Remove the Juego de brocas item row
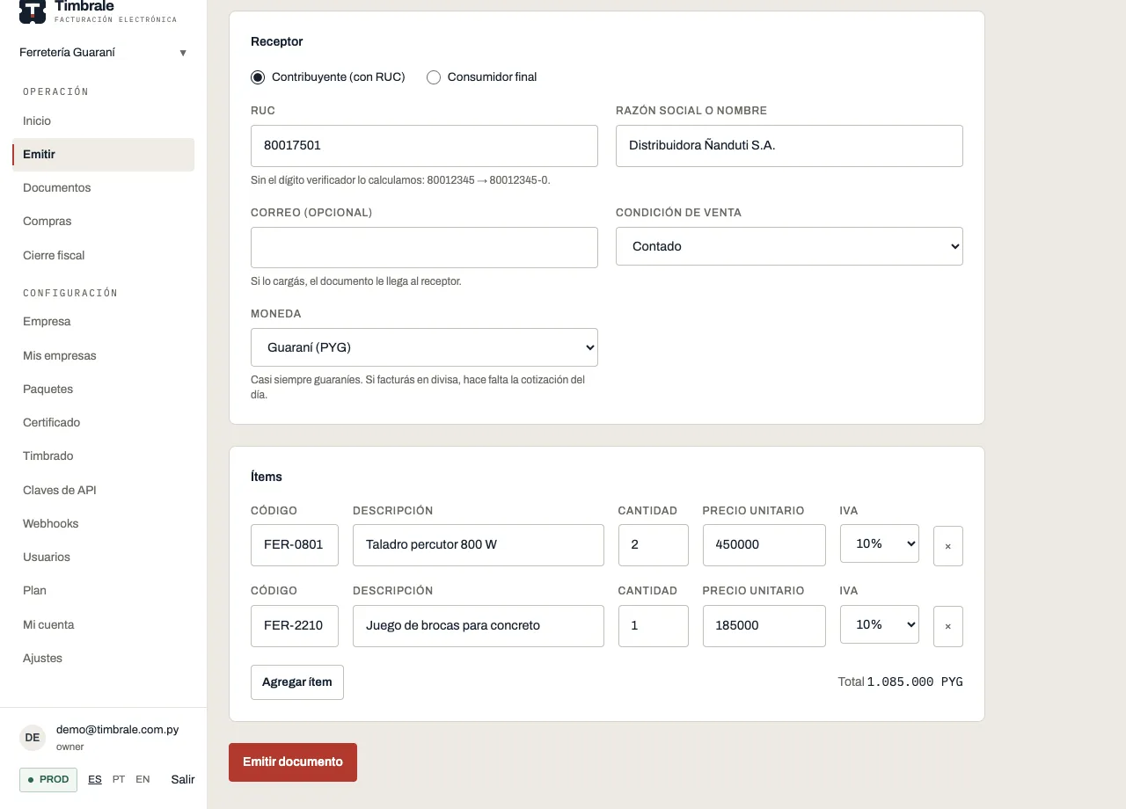Viewport: 1126px width, 809px height. 948,626
